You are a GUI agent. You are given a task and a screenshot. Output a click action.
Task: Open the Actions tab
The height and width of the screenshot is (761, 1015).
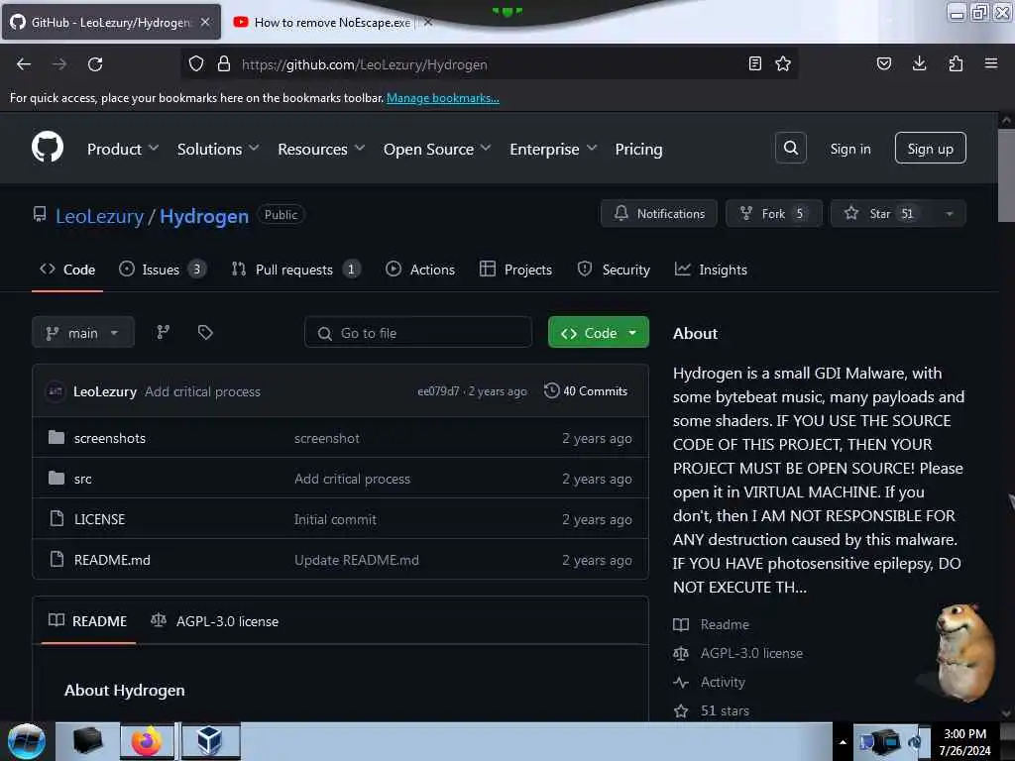pyautogui.click(x=420, y=270)
